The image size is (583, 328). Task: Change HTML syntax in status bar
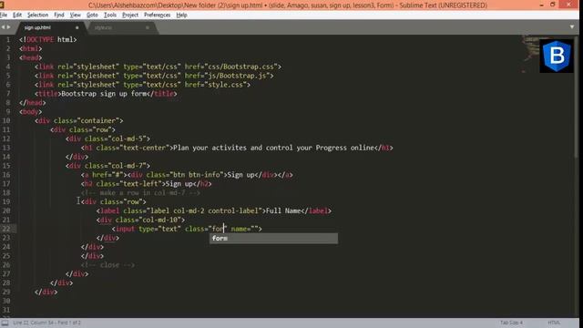(x=554, y=323)
